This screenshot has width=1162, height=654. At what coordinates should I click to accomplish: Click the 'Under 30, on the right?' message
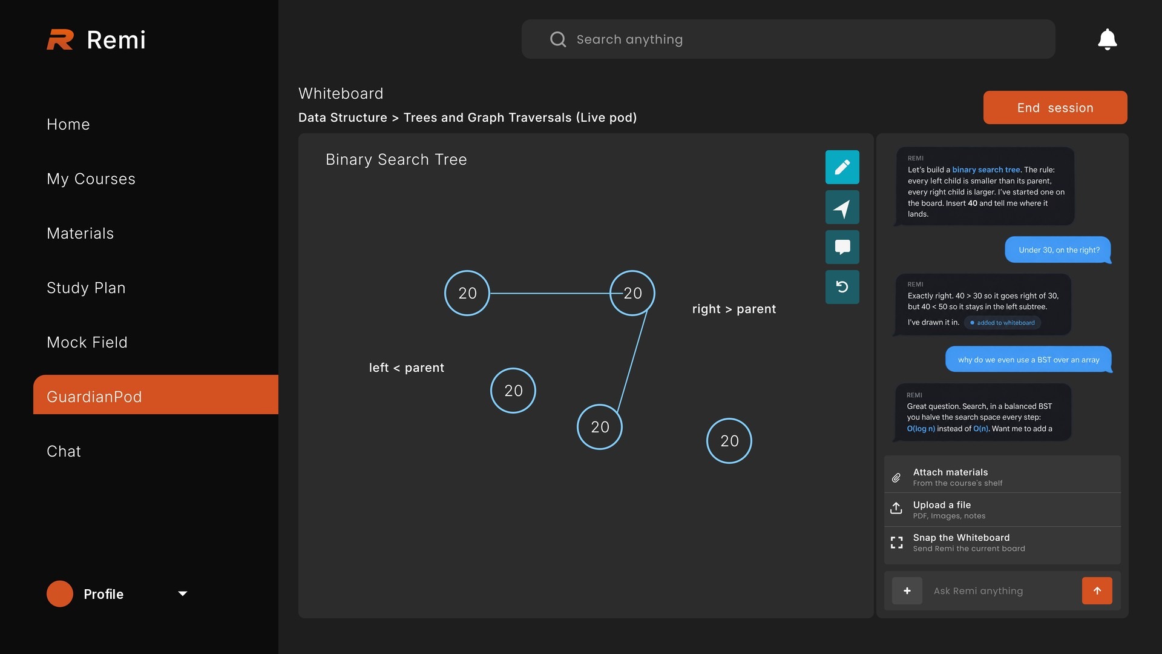(x=1059, y=249)
